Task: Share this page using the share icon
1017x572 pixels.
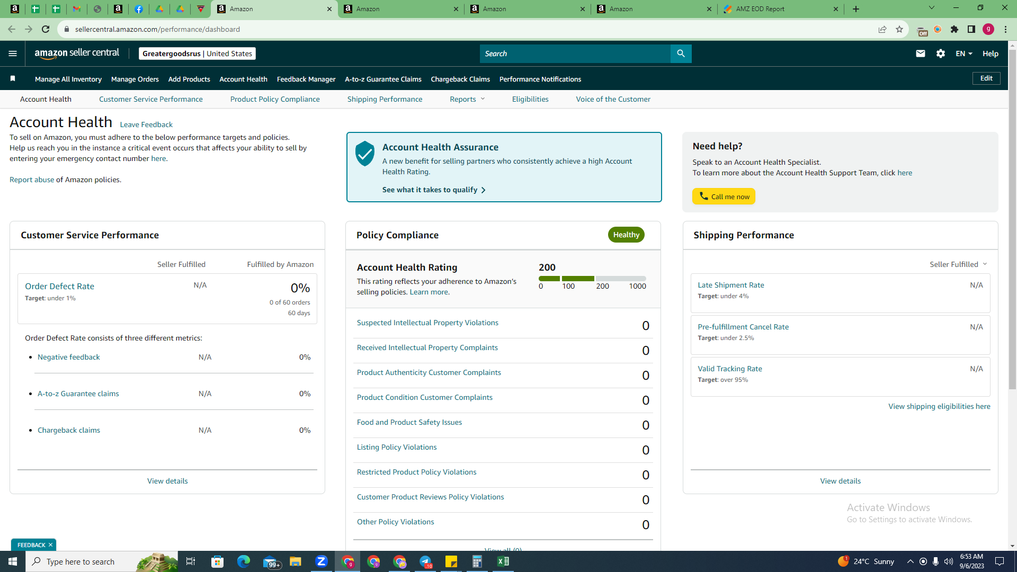Action: tap(882, 29)
